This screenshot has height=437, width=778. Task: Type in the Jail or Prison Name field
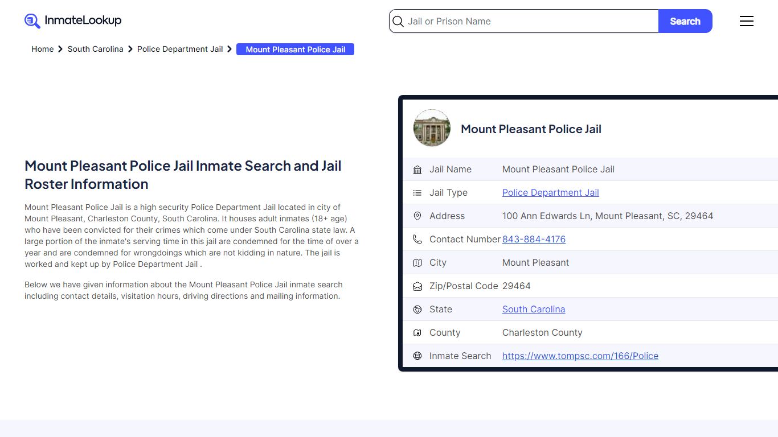[x=530, y=22]
